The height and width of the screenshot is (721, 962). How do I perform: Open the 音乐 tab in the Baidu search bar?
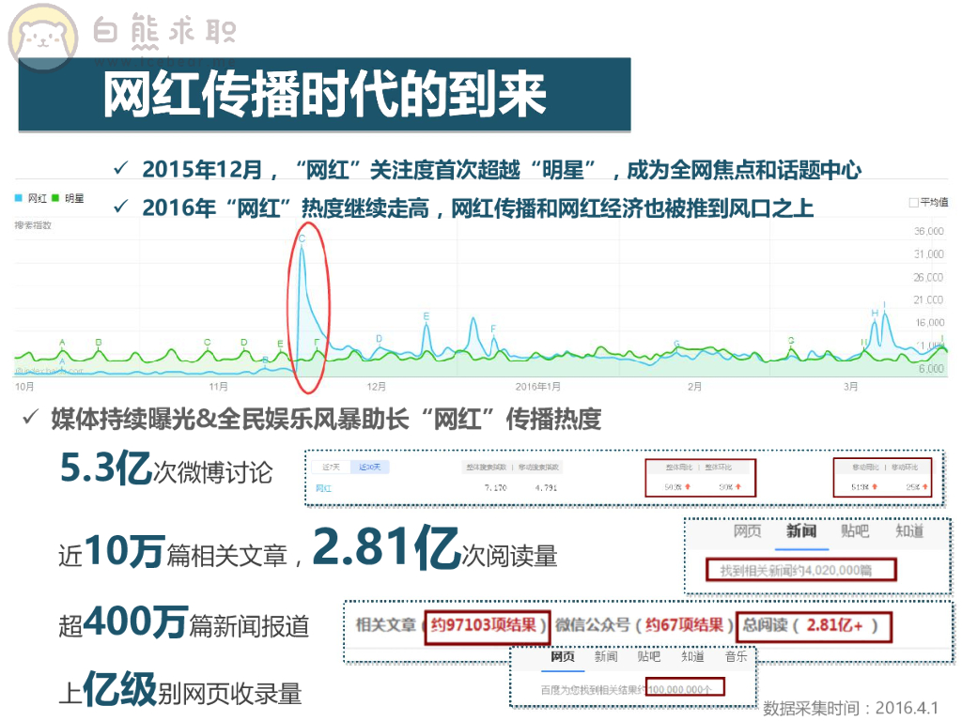point(736,657)
